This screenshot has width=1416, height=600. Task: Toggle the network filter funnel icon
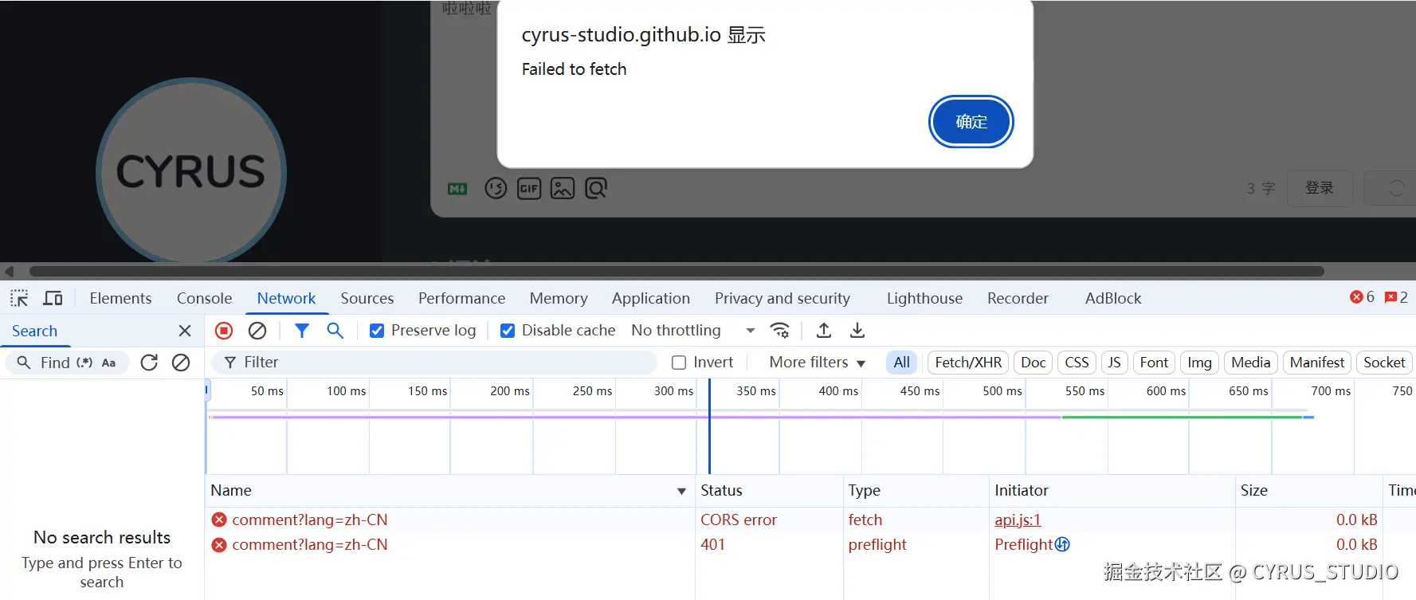pos(302,330)
